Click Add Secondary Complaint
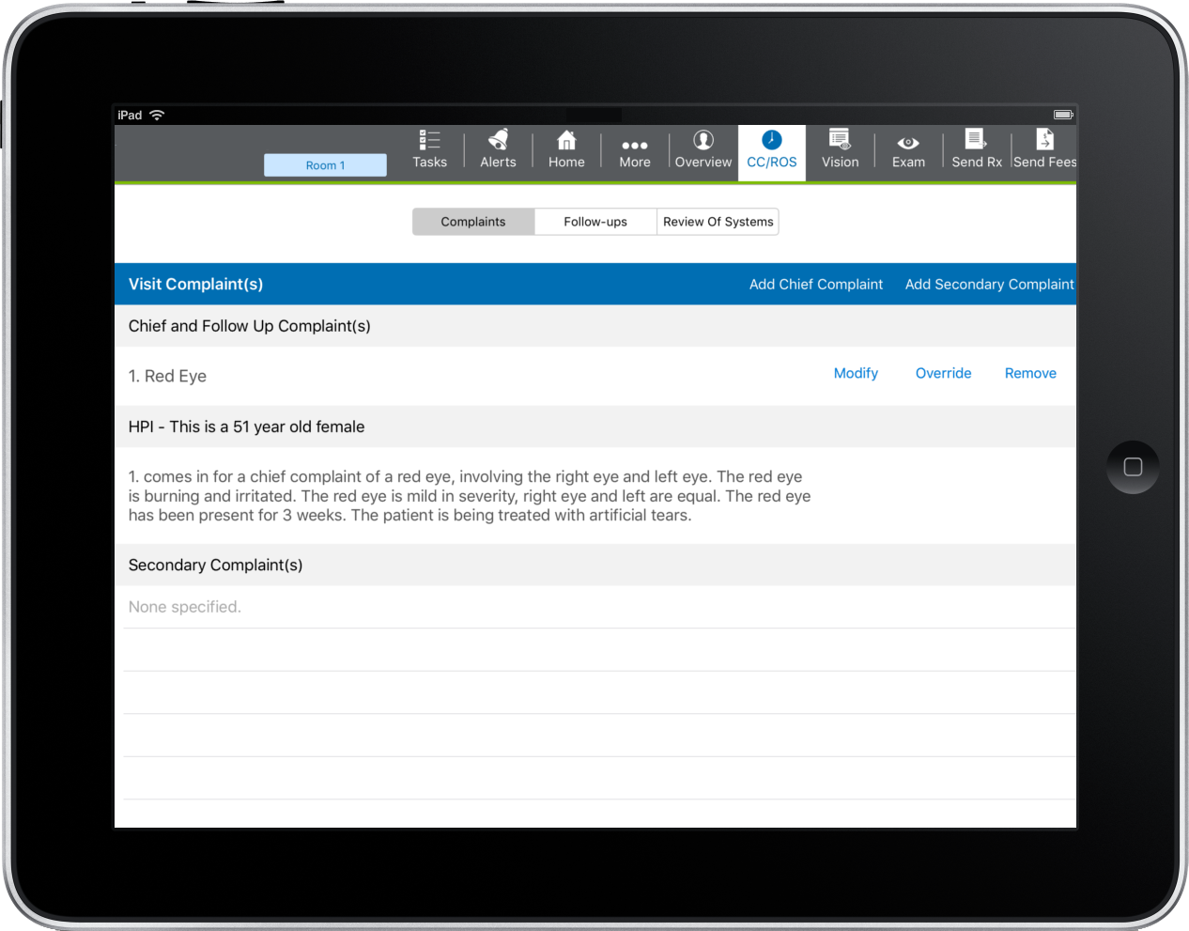Image resolution: width=1189 pixels, height=931 pixels. [x=989, y=285]
